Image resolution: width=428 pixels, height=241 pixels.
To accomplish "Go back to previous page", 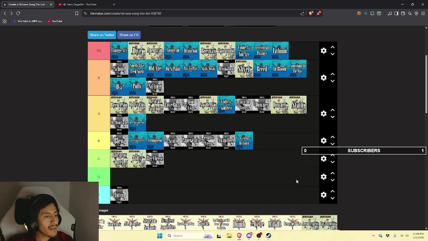I will pos(5,13).
